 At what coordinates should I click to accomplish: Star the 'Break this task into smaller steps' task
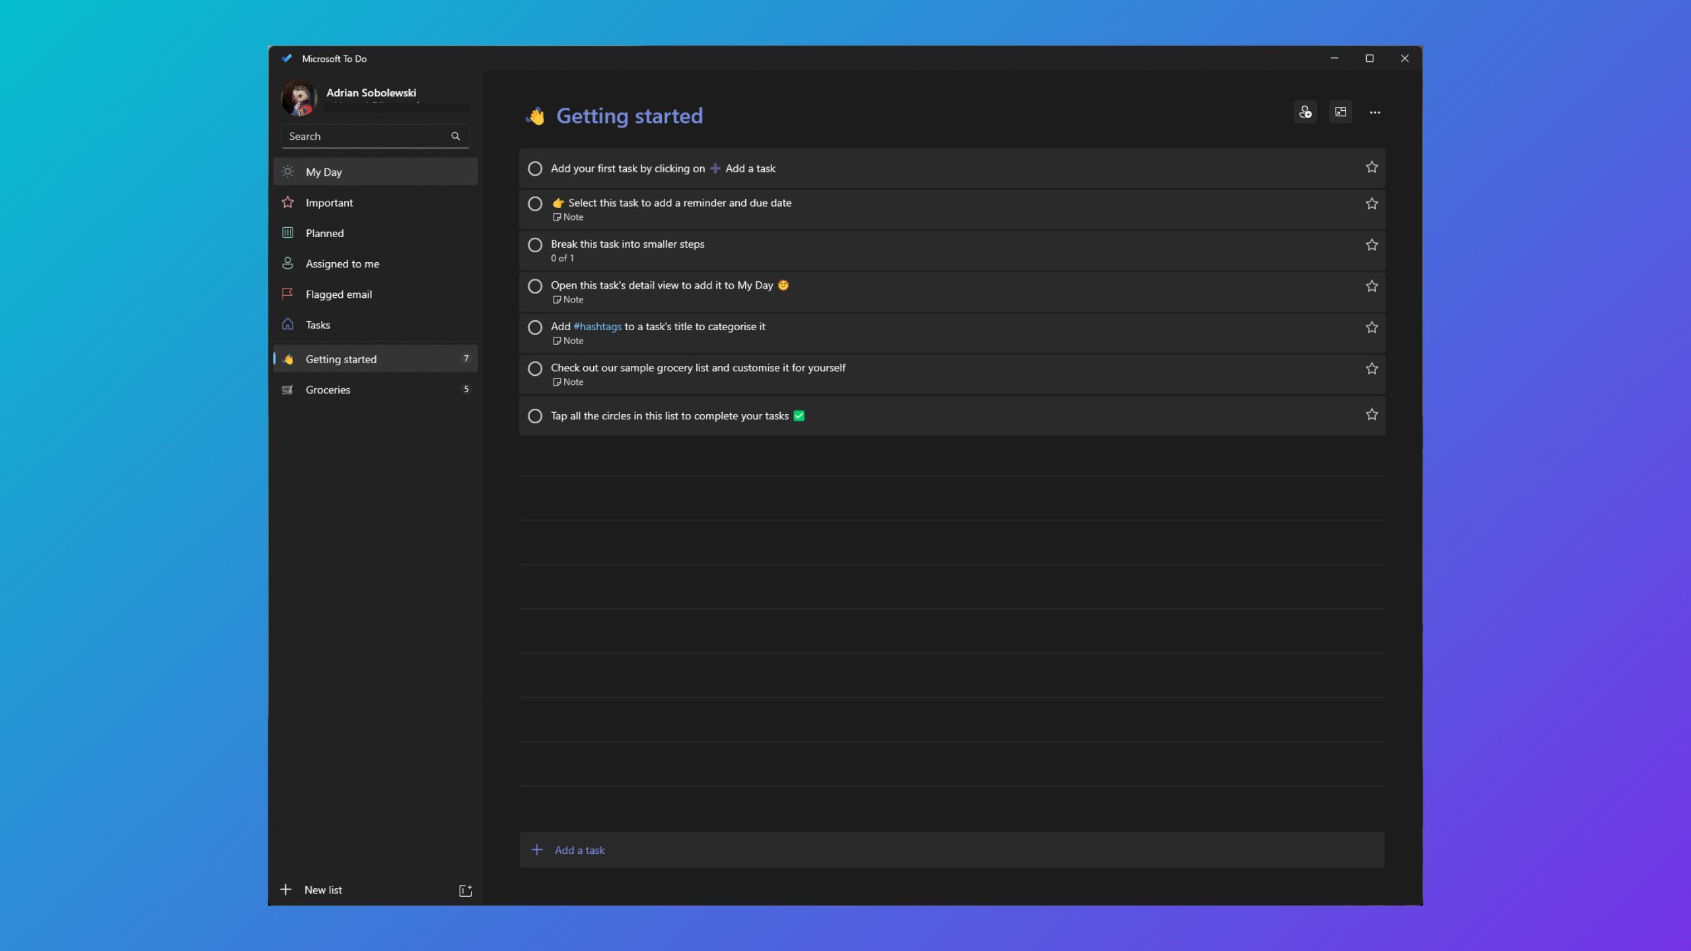click(1371, 244)
